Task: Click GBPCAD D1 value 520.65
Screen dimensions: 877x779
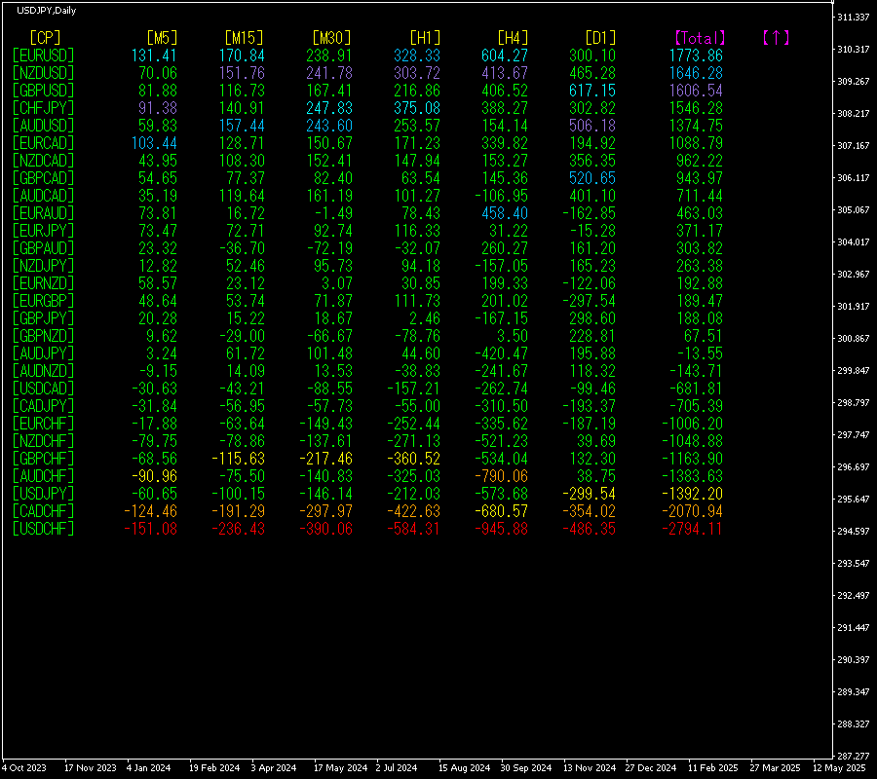Action: (592, 178)
